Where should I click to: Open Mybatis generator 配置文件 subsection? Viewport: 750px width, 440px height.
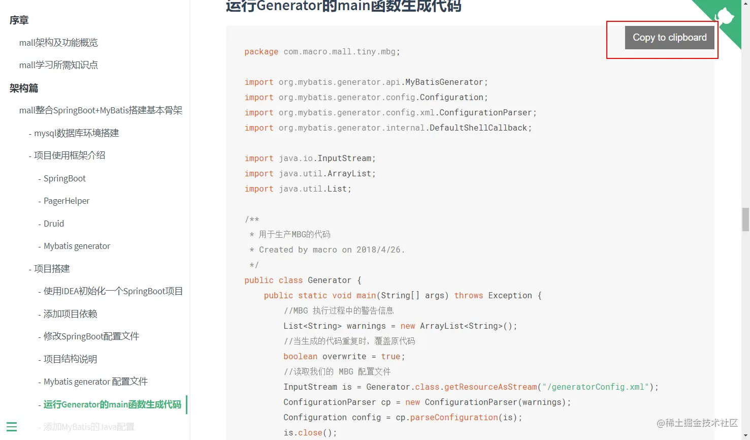click(x=95, y=382)
